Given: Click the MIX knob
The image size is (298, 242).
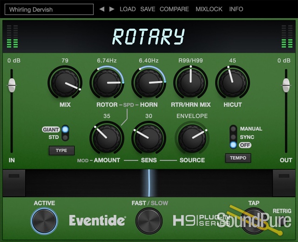Looking at the screenshot, I should click(65, 83).
